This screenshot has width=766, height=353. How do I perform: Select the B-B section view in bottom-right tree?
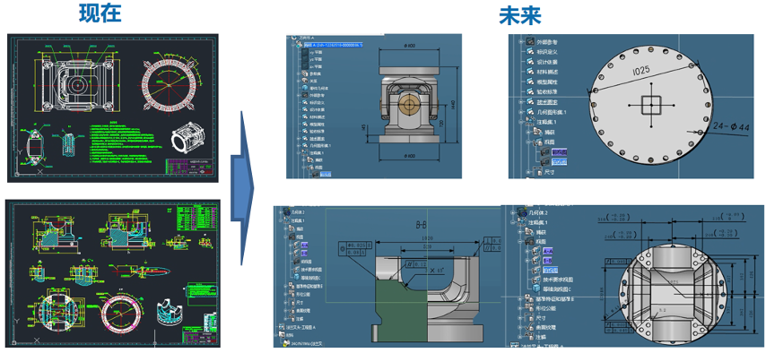[548, 261]
